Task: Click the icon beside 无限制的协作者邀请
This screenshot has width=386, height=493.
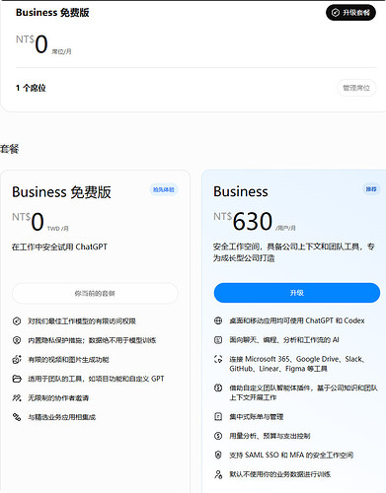Action: pyautogui.click(x=17, y=398)
